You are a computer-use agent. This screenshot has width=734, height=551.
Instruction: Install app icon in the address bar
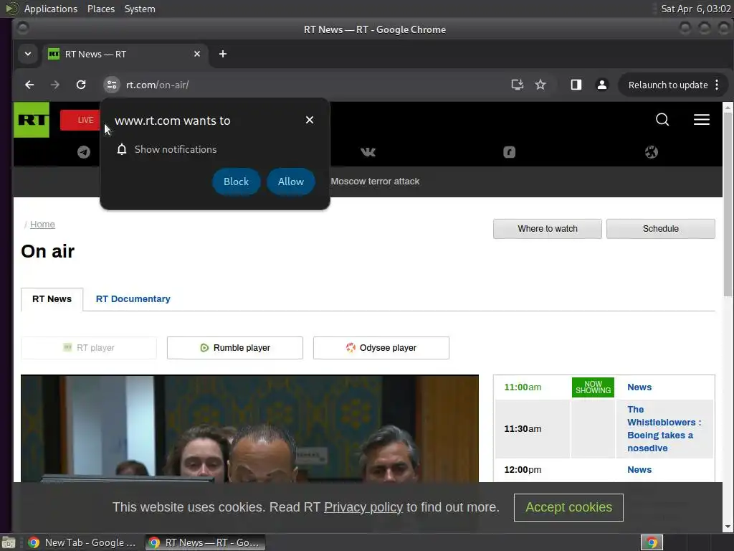518,85
